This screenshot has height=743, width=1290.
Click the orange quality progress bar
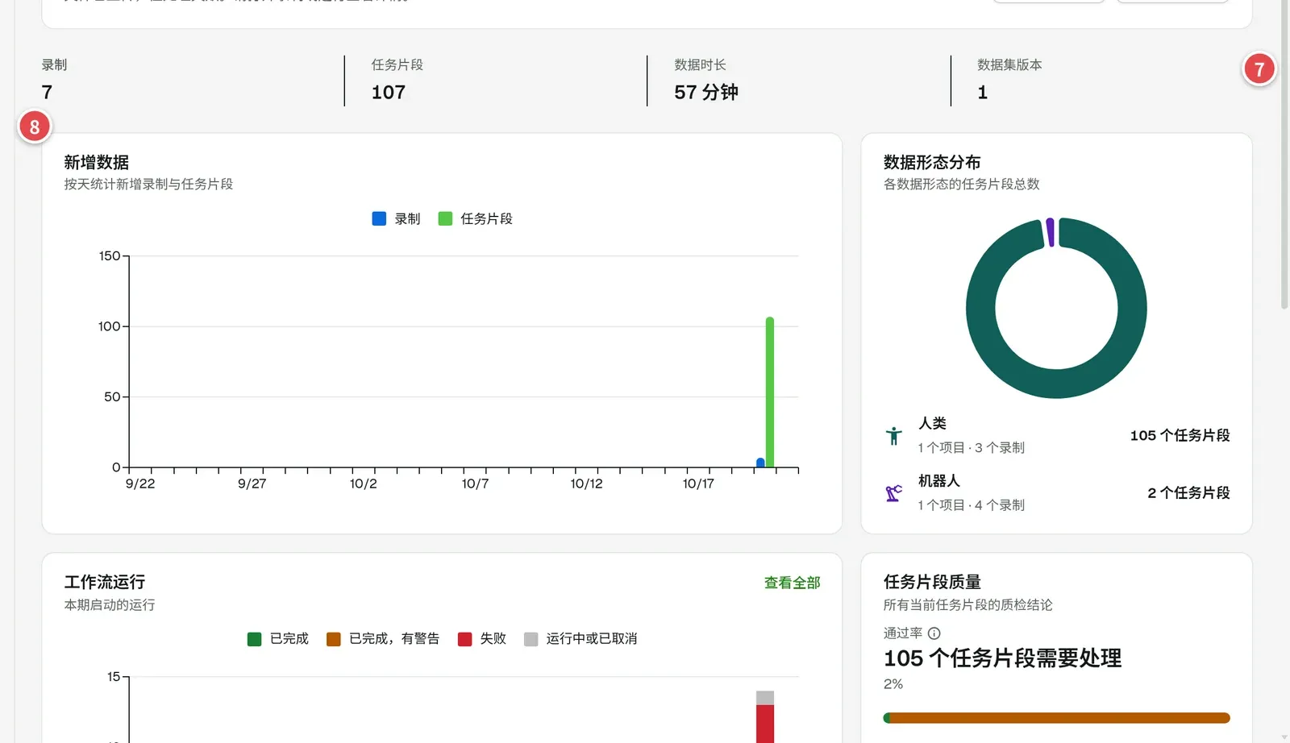pos(1056,718)
